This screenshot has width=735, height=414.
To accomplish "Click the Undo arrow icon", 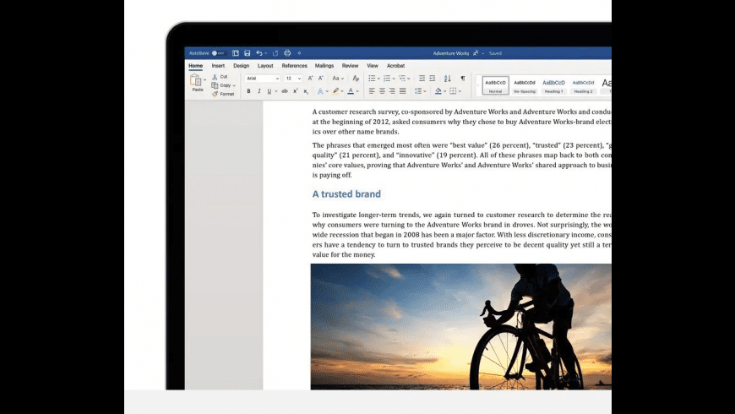I will click(x=259, y=53).
